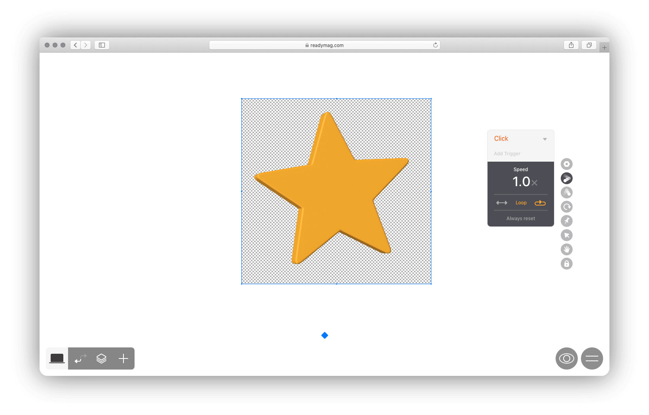
Task: Open the light gray animation circles icon
Action: coord(567,192)
